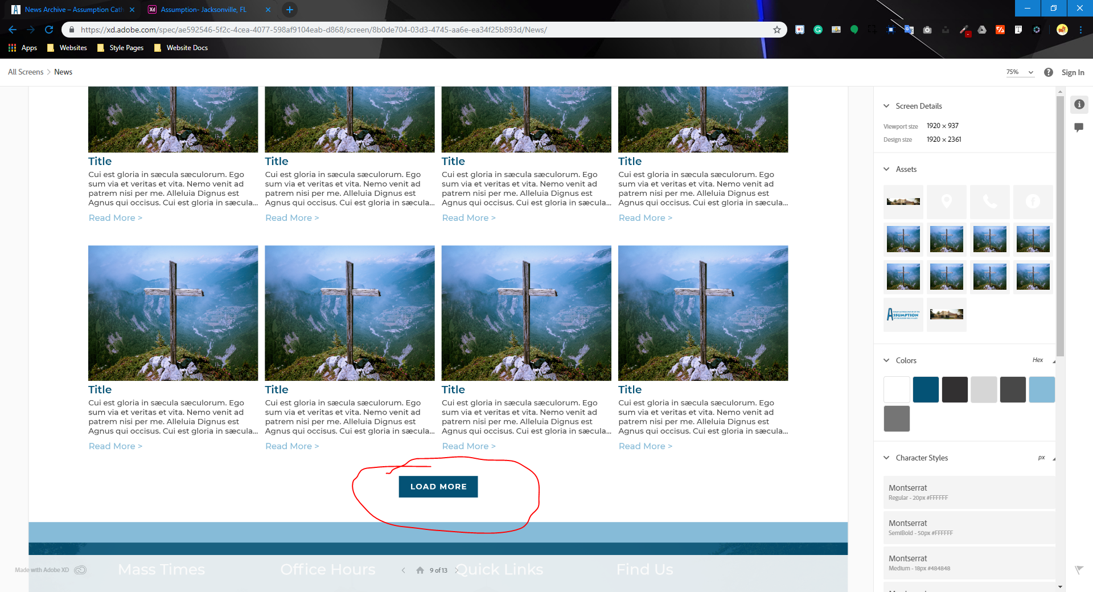The height and width of the screenshot is (592, 1093).
Task: Click All Screens breadcrumb link
Action: coord(26,72)
